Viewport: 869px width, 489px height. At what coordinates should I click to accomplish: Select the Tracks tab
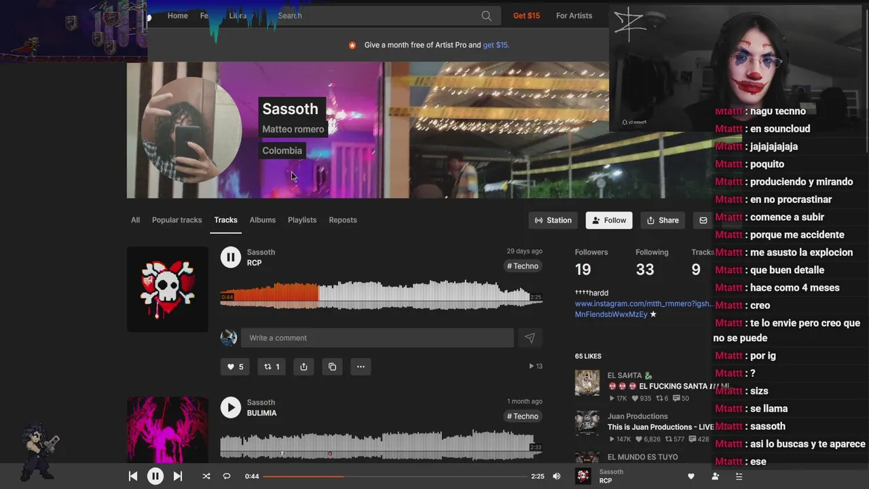click(225, 220)
